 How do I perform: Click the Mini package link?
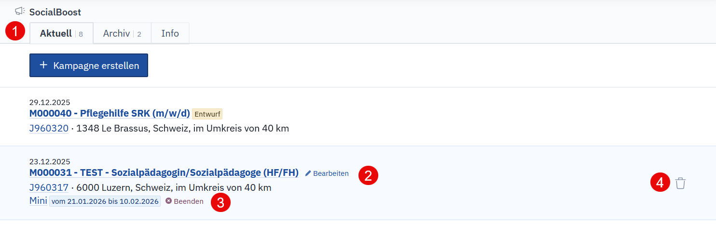pyautogui.click(x=38, y=201)
